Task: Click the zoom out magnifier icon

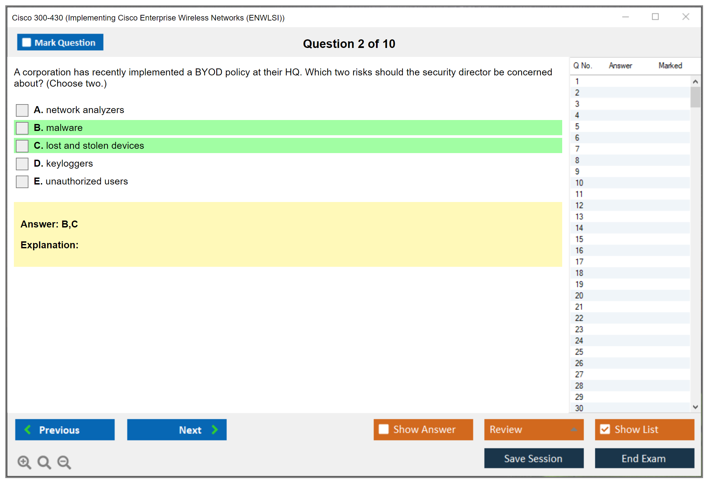Action: pos(64,462)
